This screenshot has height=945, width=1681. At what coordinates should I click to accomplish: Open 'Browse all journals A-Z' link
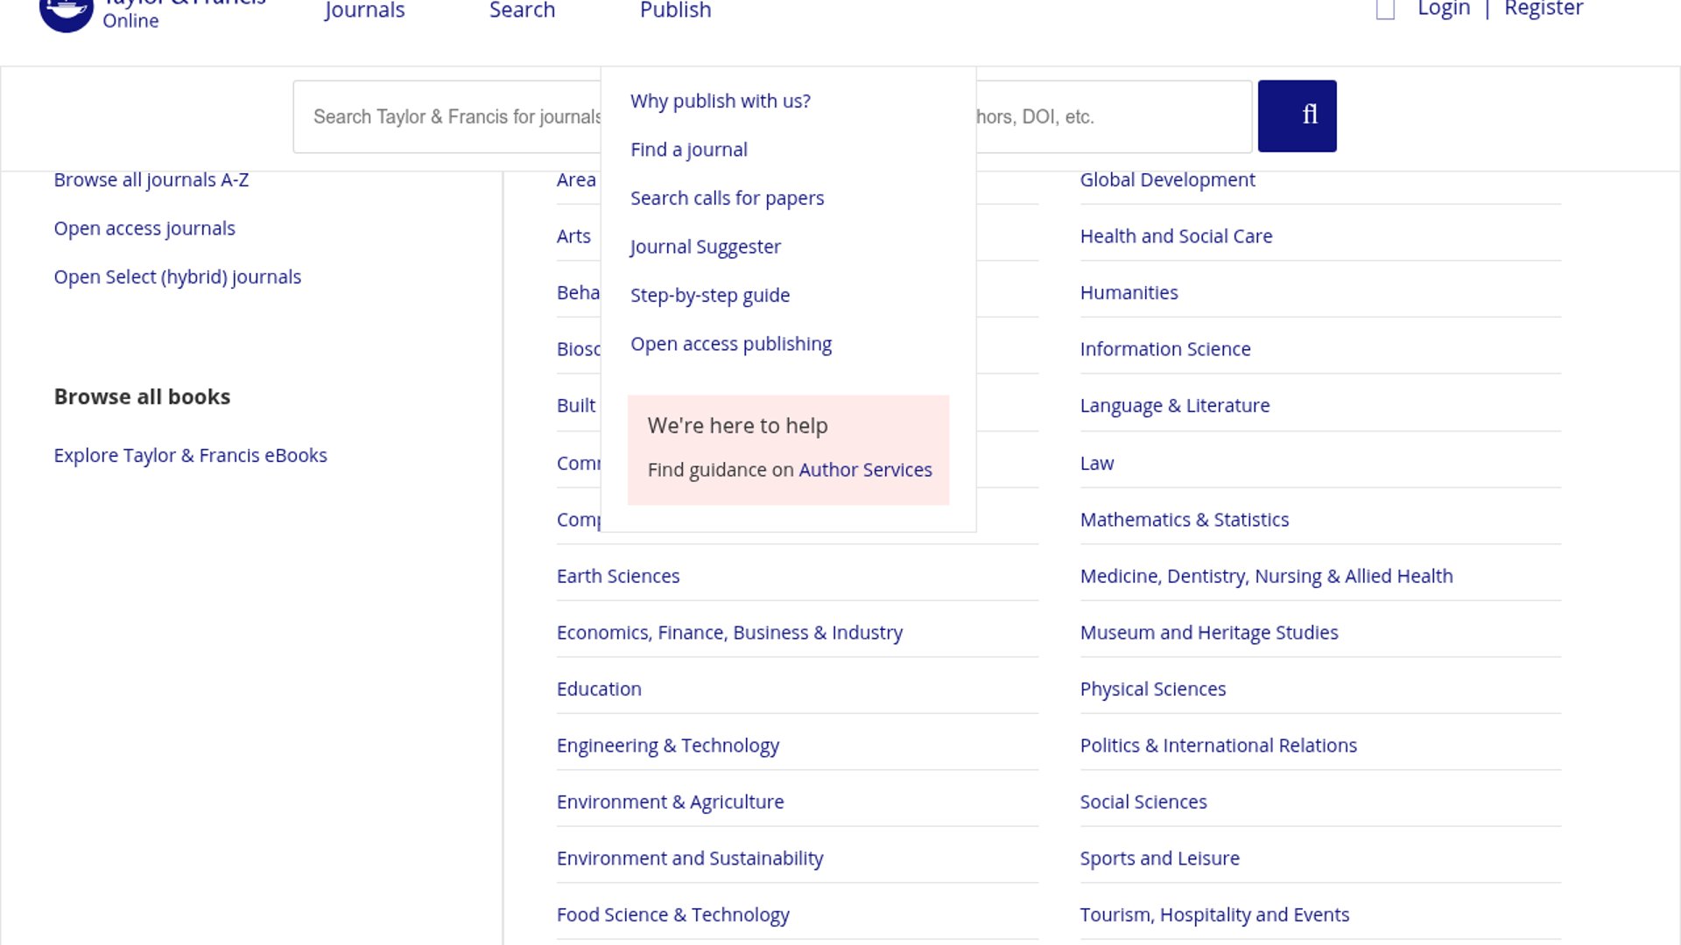point(151,179)
